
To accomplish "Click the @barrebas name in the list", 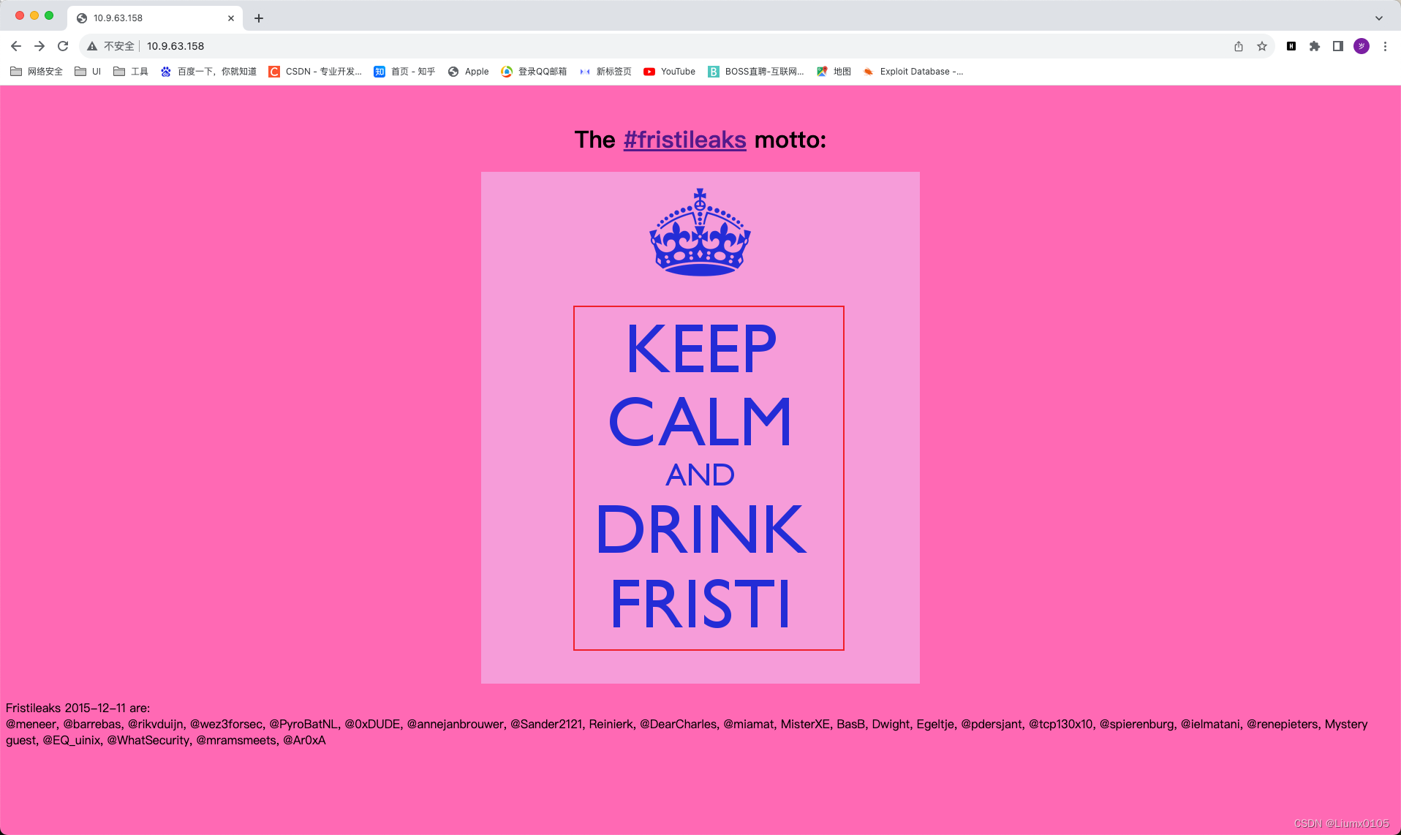I will click(x=93, y=724).
